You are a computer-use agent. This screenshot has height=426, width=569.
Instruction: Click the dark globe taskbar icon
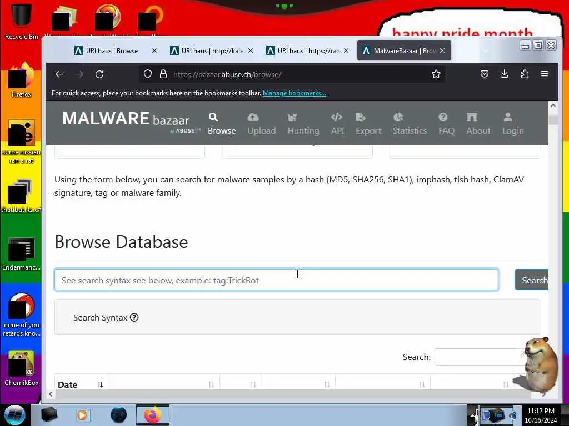119,415
